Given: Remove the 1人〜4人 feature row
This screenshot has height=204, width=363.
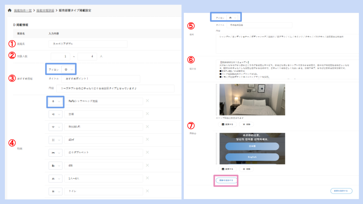Looking at the screenshot, I should click(147, 178).
